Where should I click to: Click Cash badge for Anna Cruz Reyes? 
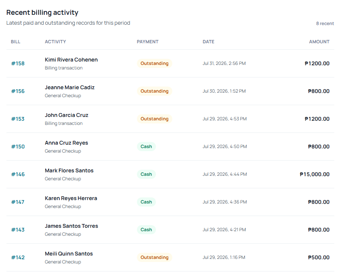[146, 147]
